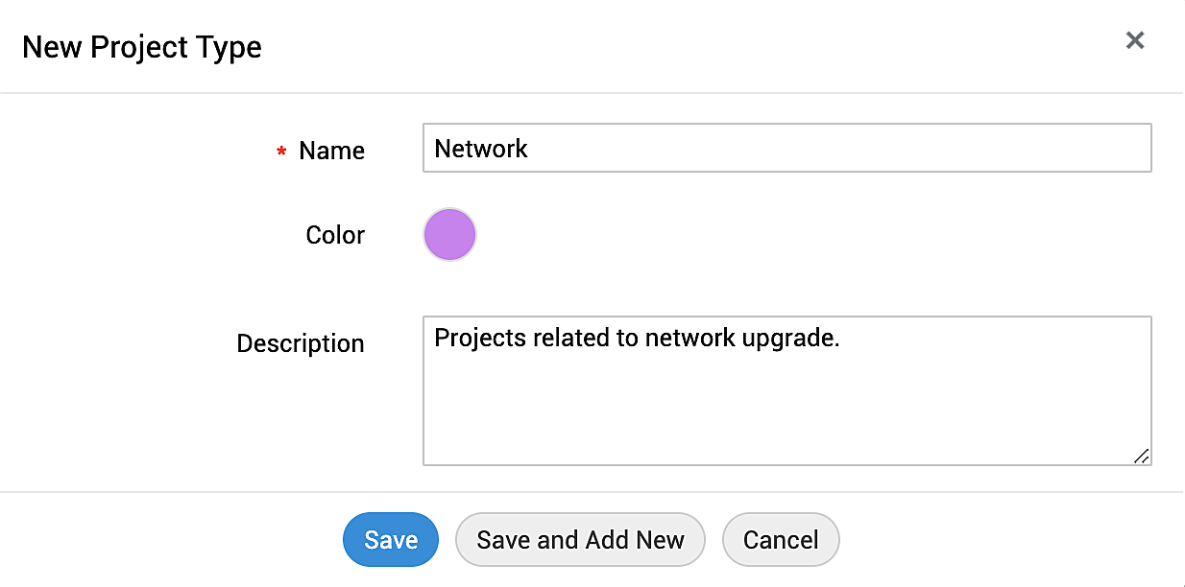Viewport: 1185px width, 587px height.
Task: Click the New Project Type dialog title
Action: click(x=142, y=47)
